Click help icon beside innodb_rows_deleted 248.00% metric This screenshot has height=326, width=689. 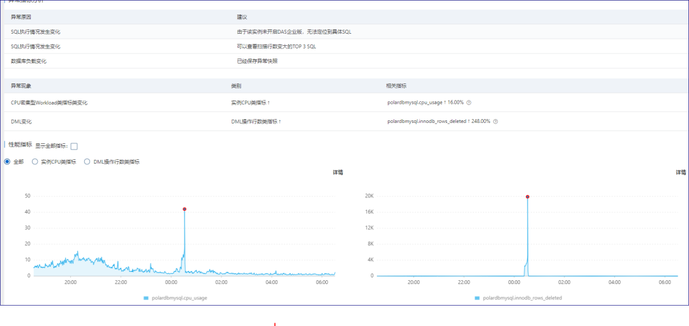click(496, 122)
